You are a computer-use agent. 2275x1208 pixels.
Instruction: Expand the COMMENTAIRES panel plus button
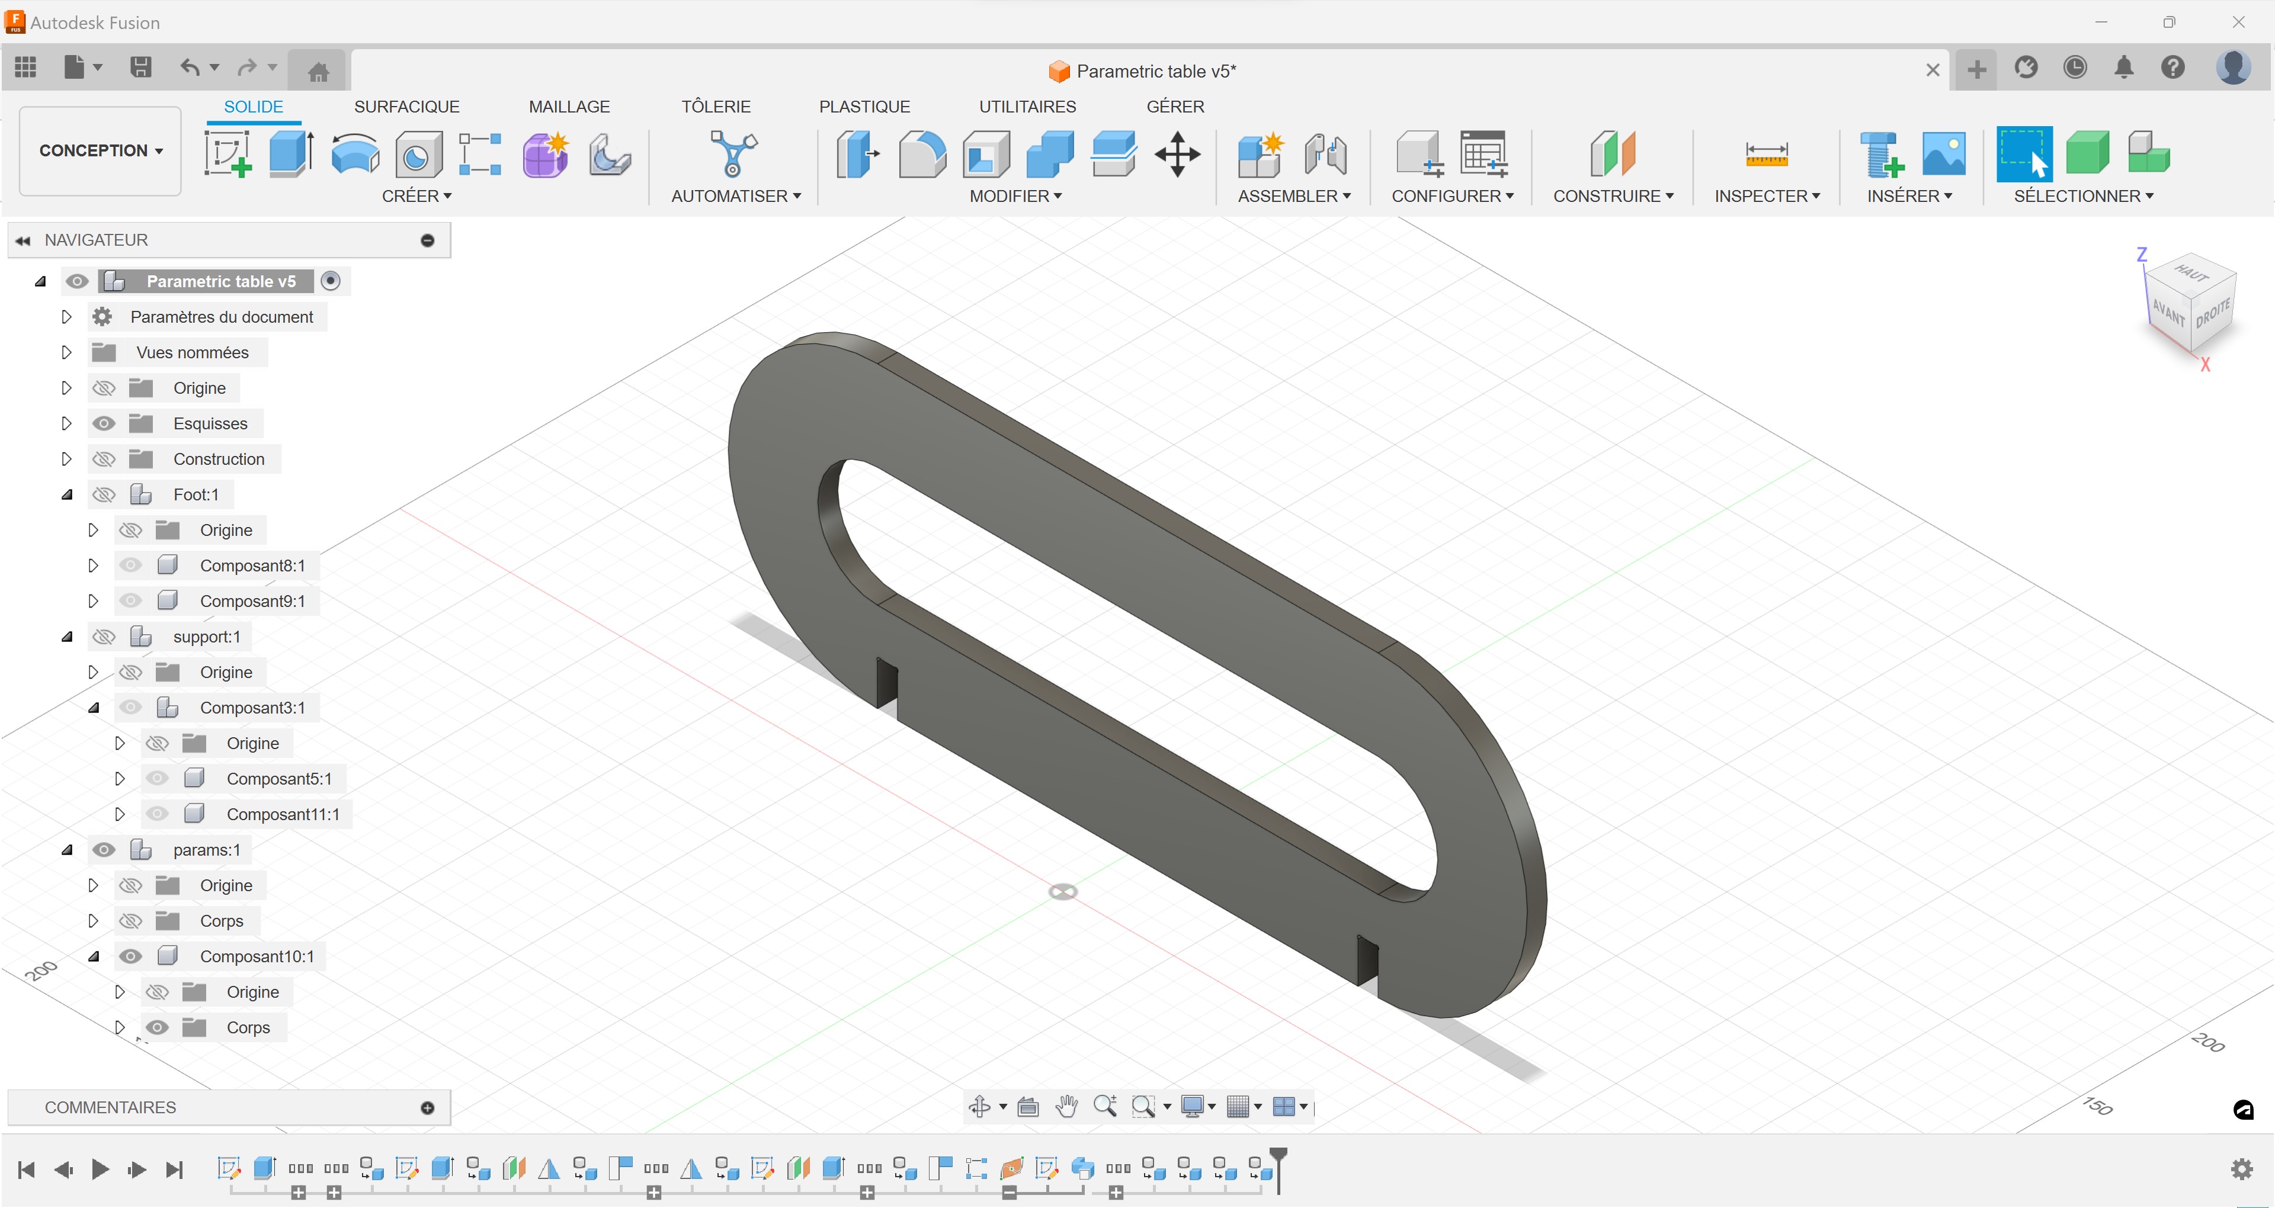[427, 1107]
